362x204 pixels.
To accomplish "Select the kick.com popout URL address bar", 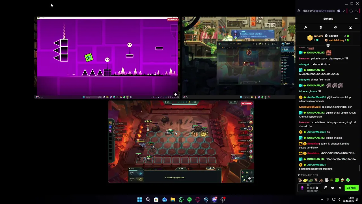I will click(x=319, y=11).
